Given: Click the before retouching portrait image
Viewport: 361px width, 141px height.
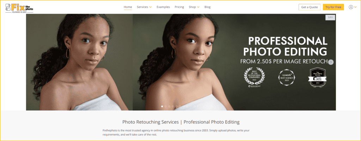Looking at the screenshot, I should coord(79,62).
